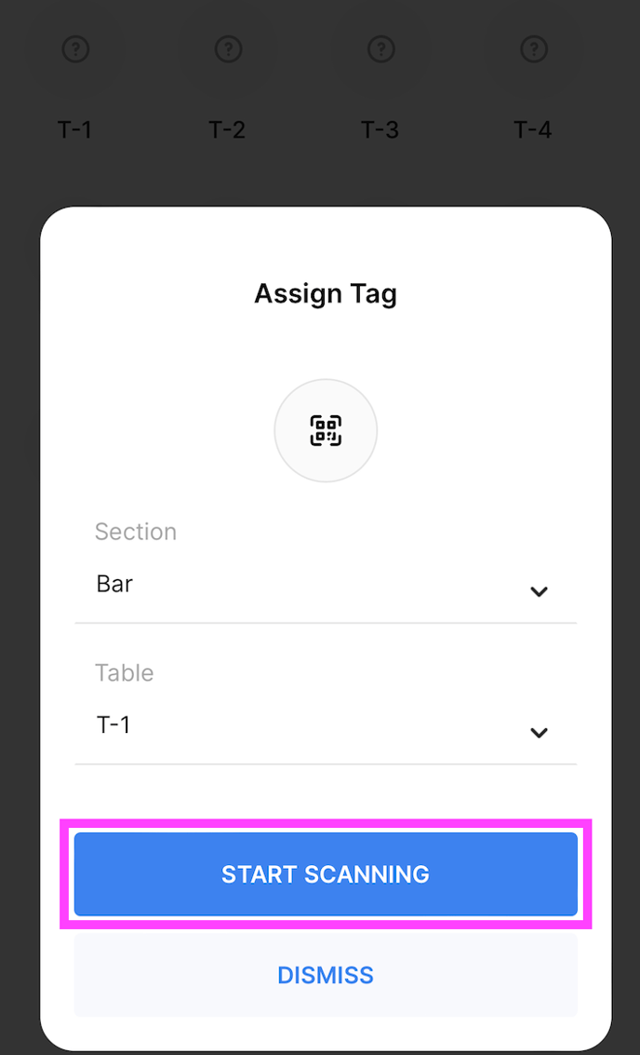Screen dimensions: 640x1055
Task: Open the Section field showing Bar
Action: coord(307,585)
